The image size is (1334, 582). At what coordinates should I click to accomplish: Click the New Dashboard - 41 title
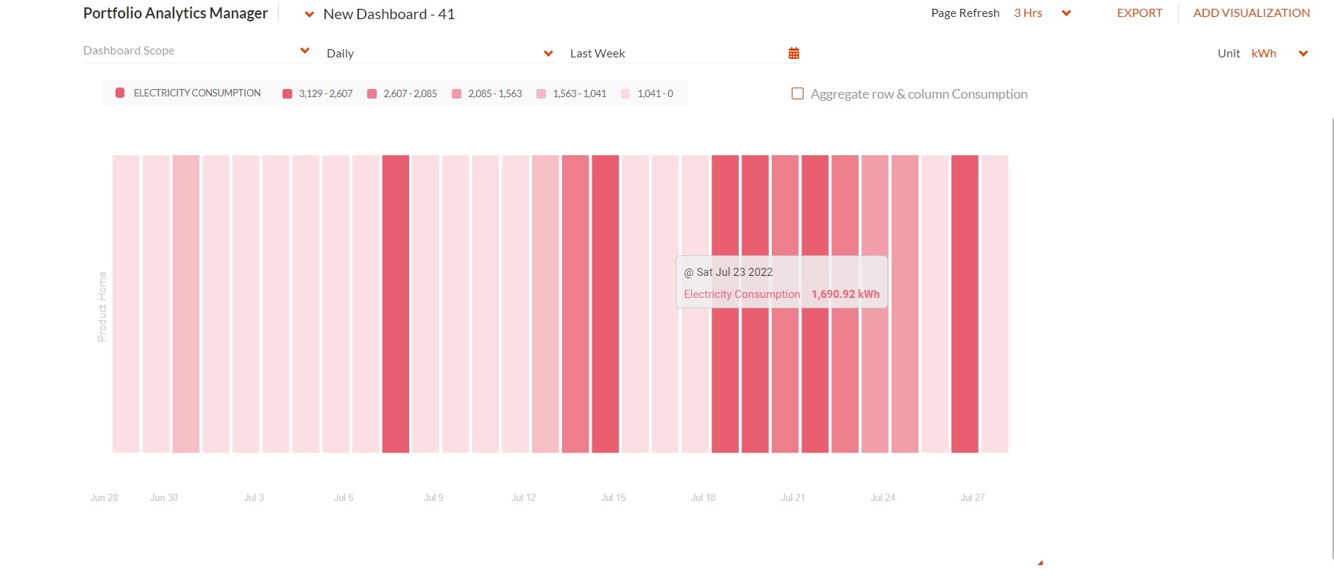pos(389,14)
